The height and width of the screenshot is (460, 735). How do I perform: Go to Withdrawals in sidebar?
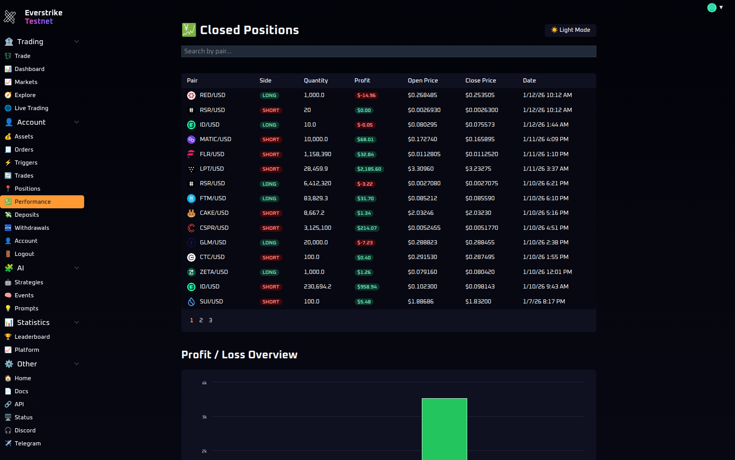coord(32,228)
